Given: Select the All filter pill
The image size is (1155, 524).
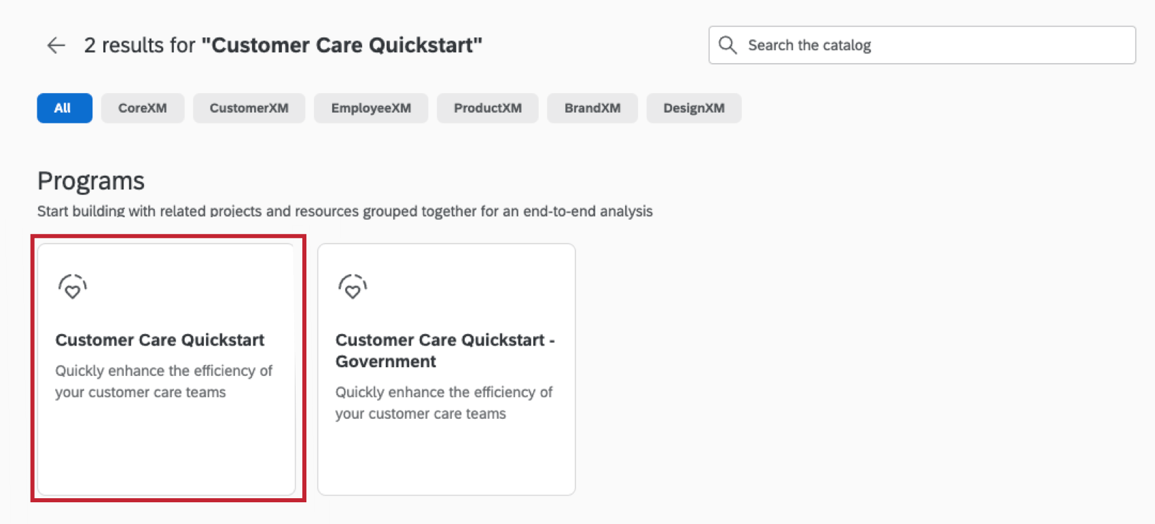Looking at the screenshot, I should click(x=64, y=107).
